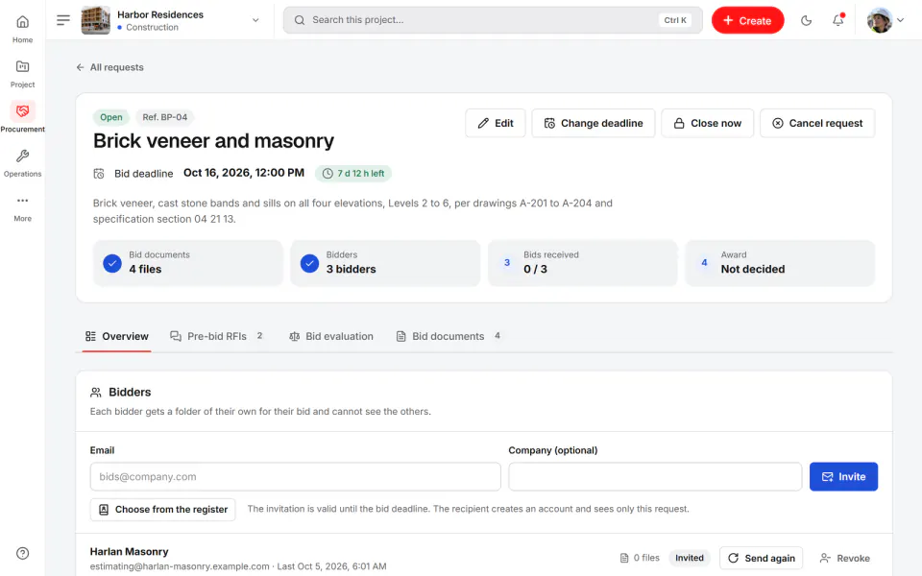The image size is (922, 576).
Task: Click Harlan Masonry Invited status badge
Action: point(690,558)
